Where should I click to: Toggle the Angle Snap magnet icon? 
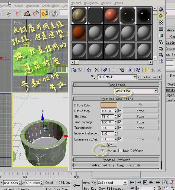click(x=27, y=13)
